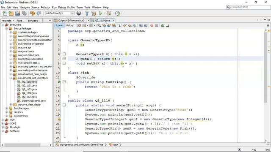This screenshot has height=152, width=271.
Task: Open the Refactor menu
Action: (x=45, y=8)
